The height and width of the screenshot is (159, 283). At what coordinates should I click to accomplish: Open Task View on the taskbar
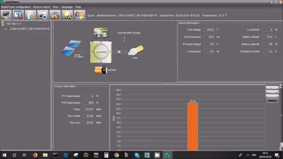24,155
